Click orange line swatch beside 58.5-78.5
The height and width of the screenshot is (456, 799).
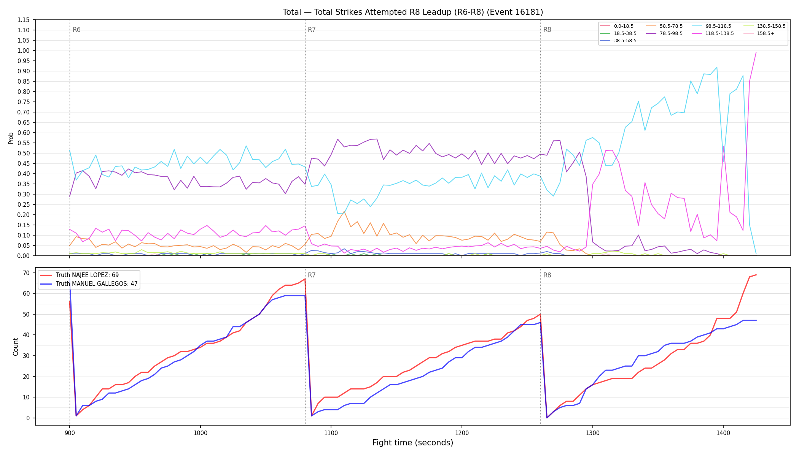point(651,26)
